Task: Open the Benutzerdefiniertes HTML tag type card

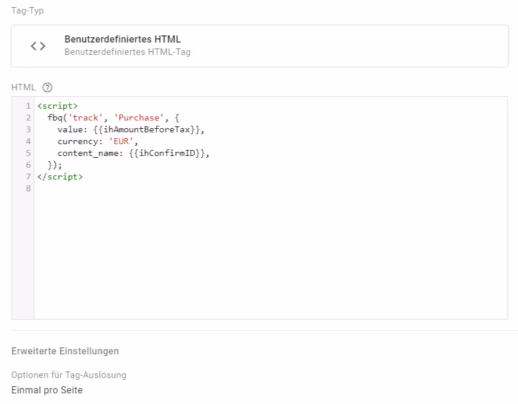Action: coord(260,46)
